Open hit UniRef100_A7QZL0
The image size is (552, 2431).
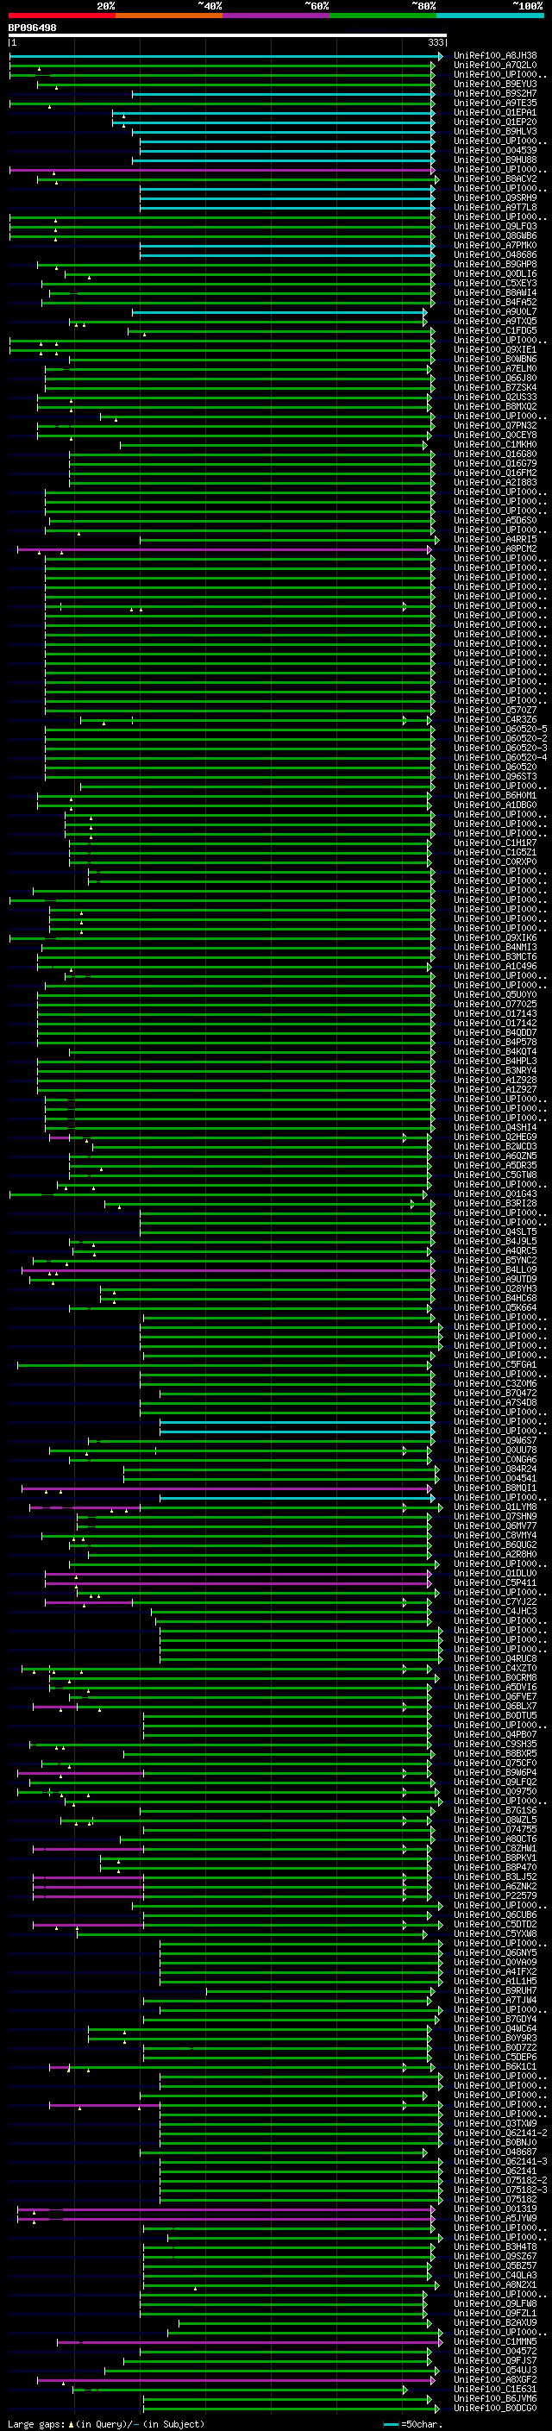point(495,66)
